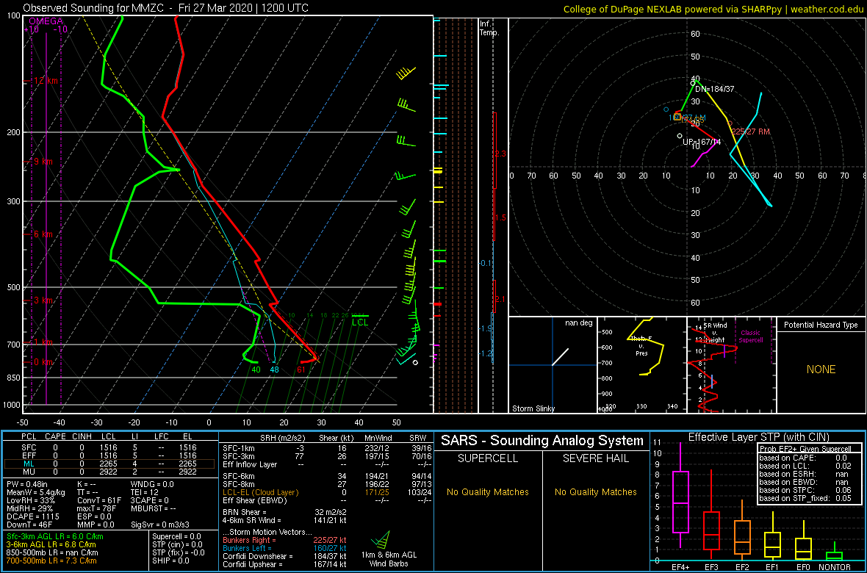Click the magenta EF4+ box plot
This screenshot has width=867, height=573.
coord(680,495)
